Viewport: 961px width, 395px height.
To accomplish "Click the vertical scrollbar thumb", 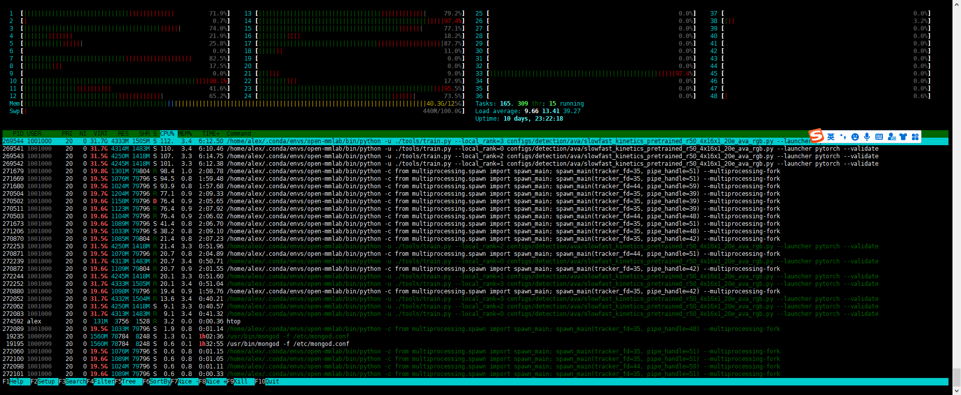I will tap(956, 376).
